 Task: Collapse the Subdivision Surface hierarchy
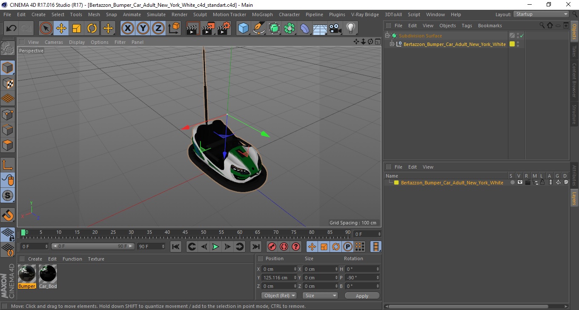click(x=387, y=36)
